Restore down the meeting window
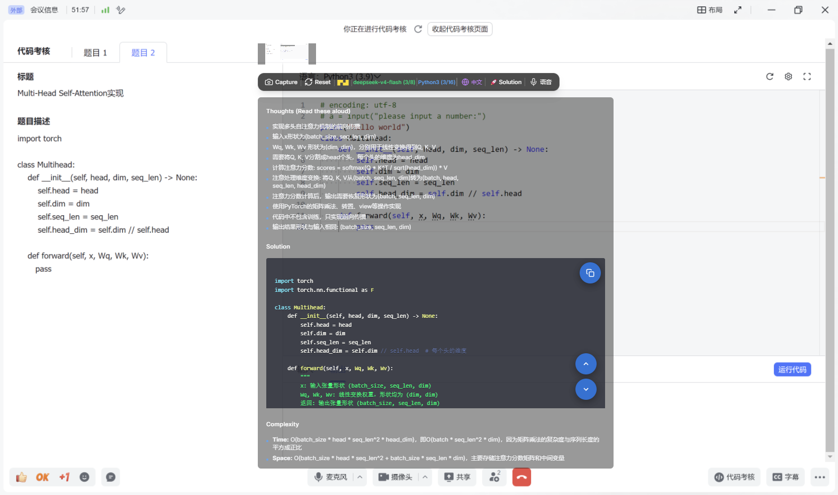 click(798, 10)
